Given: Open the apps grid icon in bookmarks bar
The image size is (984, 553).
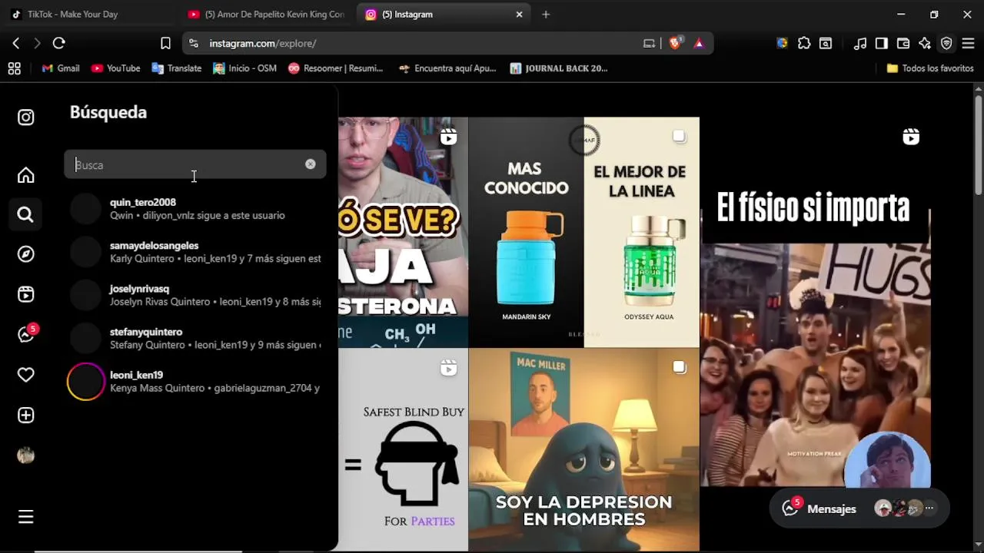Looking at the screenshot, I should (15, 68).
